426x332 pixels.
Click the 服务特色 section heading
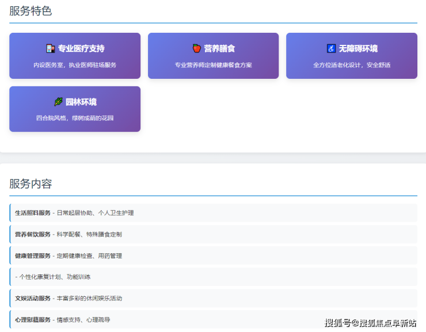[31, 11]
